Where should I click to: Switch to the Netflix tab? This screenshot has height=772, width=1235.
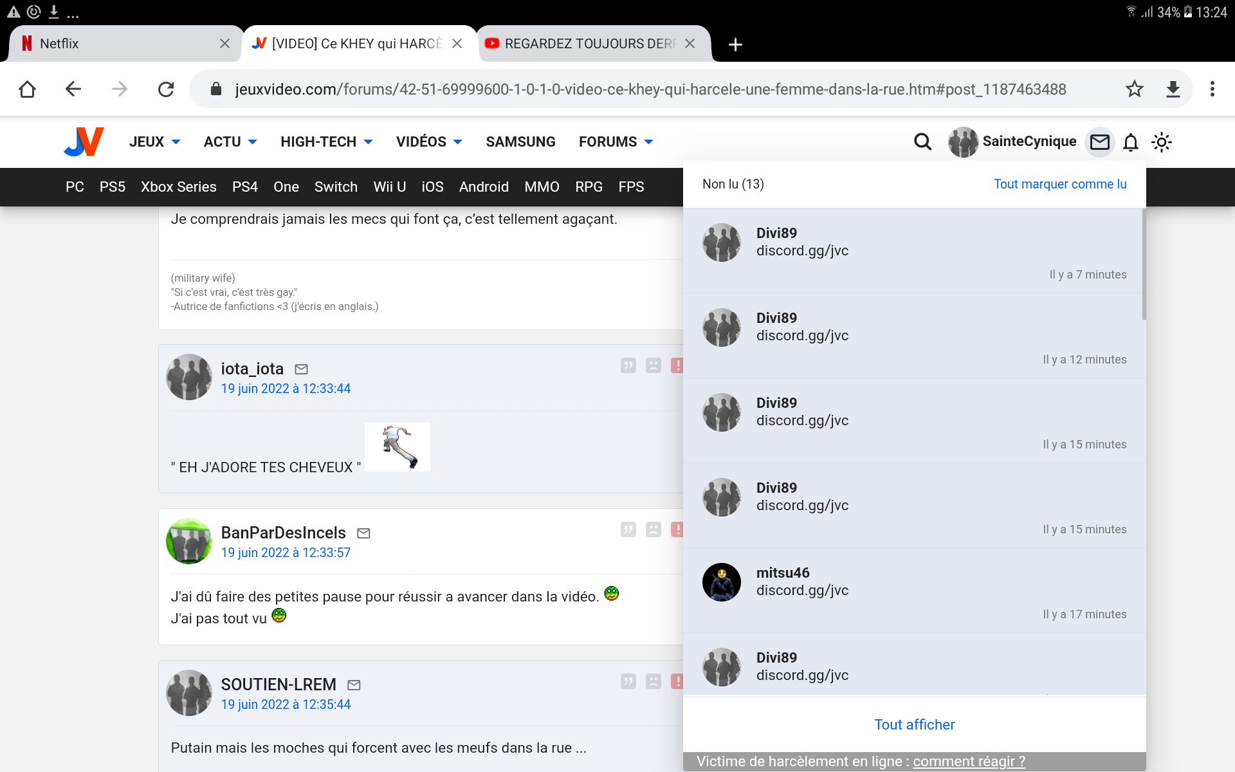[122, 44]
